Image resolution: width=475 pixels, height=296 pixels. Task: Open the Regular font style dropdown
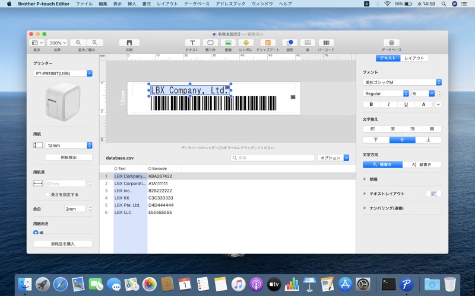385,94
